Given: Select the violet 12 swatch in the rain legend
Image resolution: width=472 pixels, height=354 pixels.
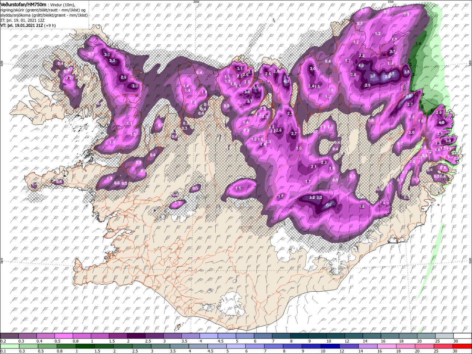Looking at the screenshot, I should click(x=349, y=346).
